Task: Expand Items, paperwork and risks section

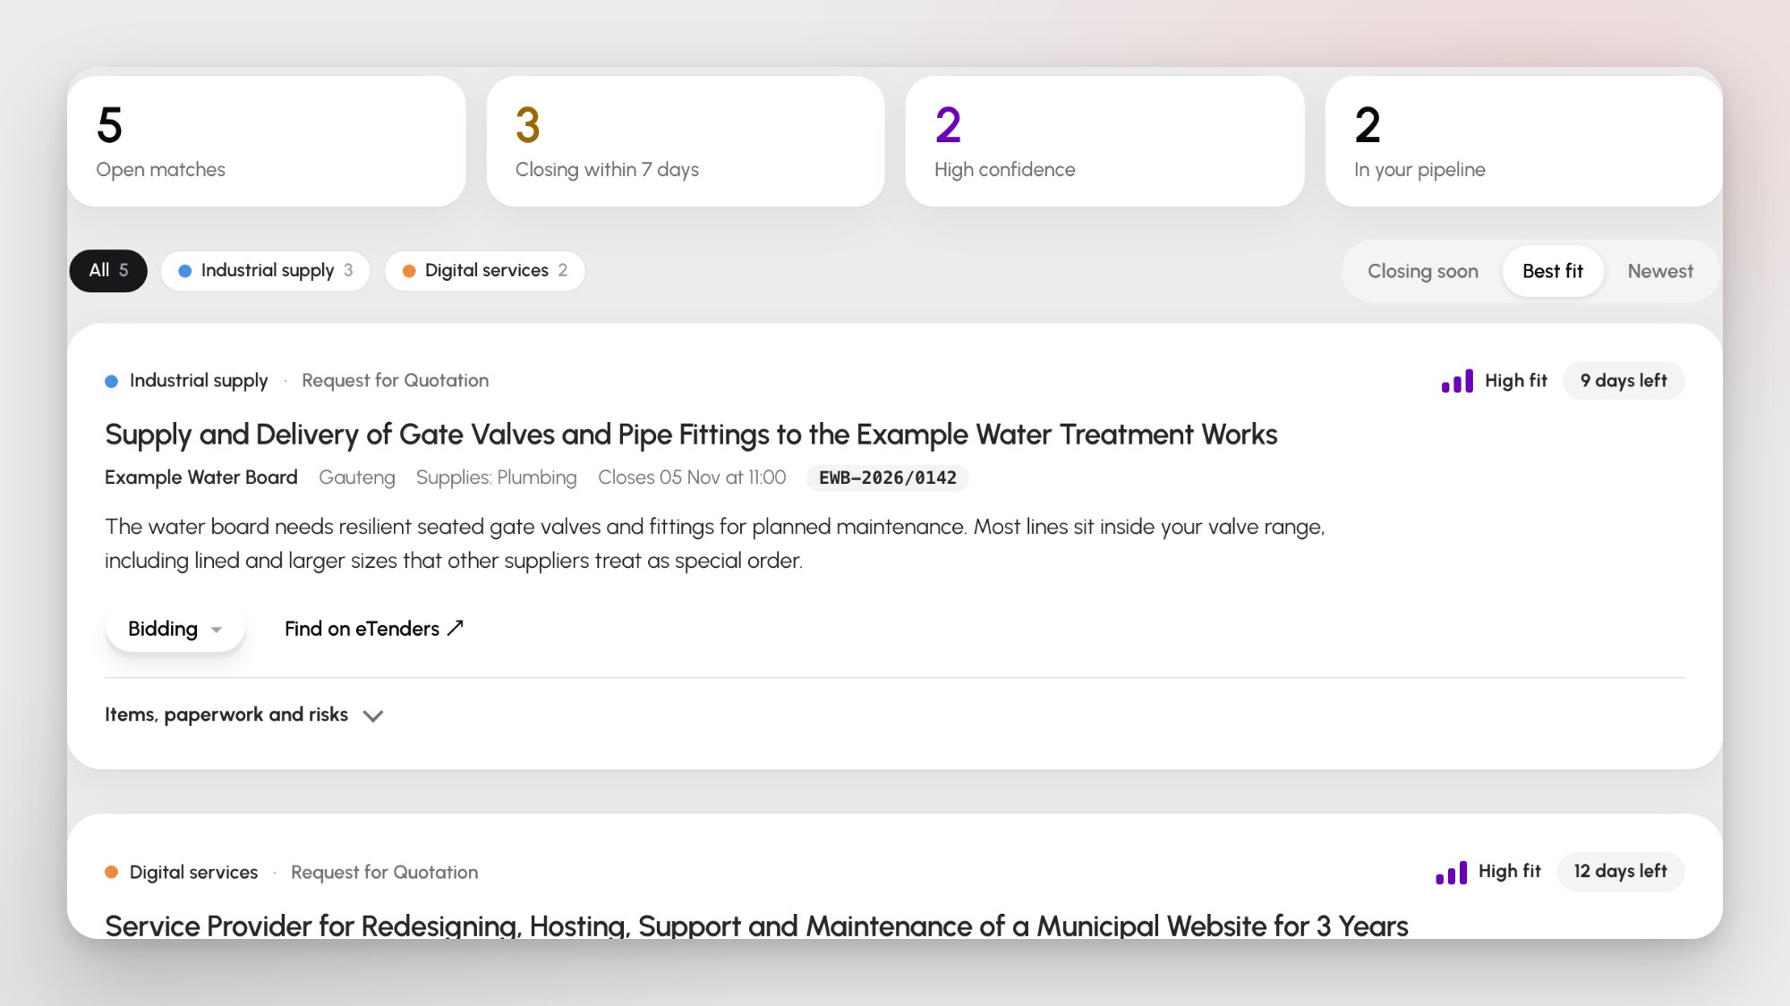Action: pos(244,714)
